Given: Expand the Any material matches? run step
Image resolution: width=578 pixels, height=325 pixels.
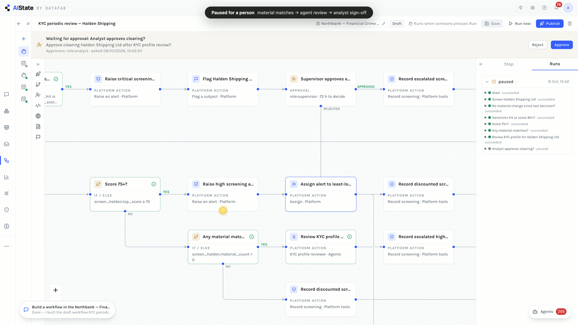Looking at the screenshot, I should click(x=486, y=131).
